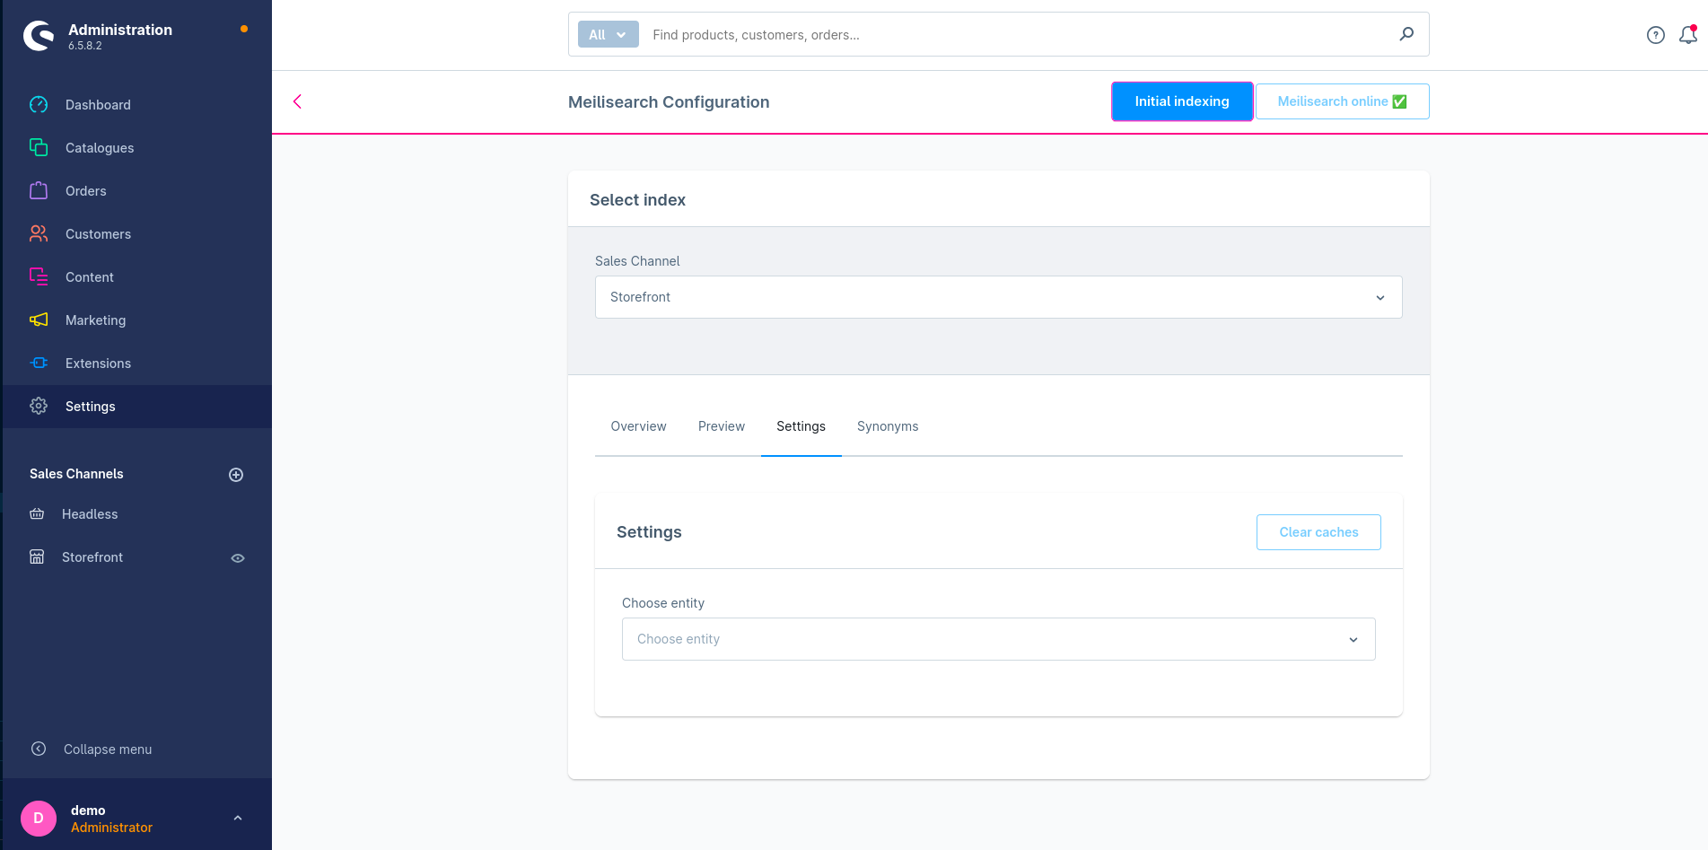Click the Sales Channels heading
Screen dimensions: 1708x850
point(76,474)
